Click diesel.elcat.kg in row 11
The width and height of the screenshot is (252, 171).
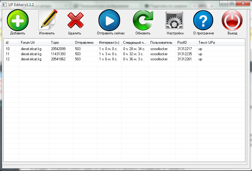[31, 54]
